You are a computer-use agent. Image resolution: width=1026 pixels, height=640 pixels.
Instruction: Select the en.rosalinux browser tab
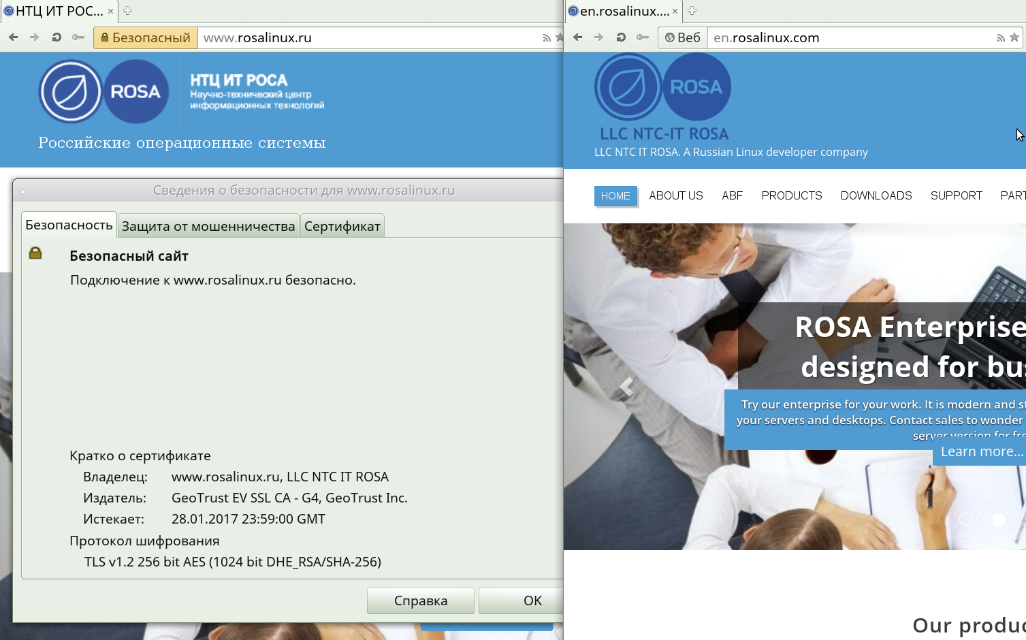[x=624, y=11]
